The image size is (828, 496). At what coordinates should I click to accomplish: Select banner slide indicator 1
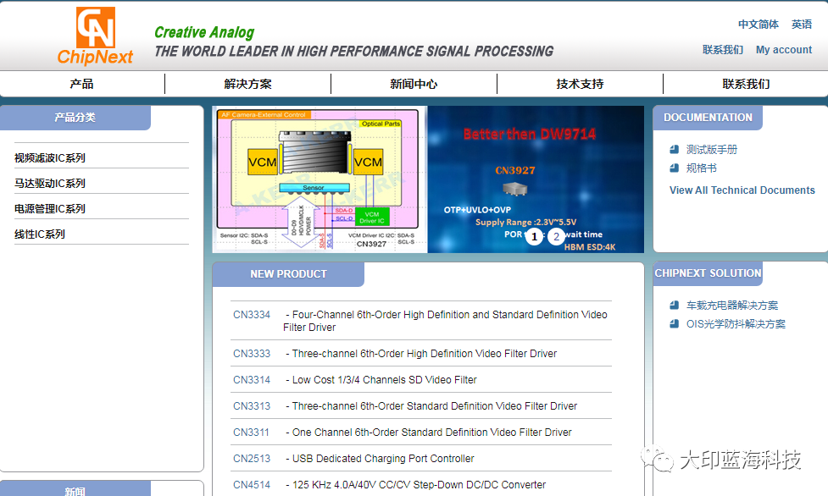(533, 237)
